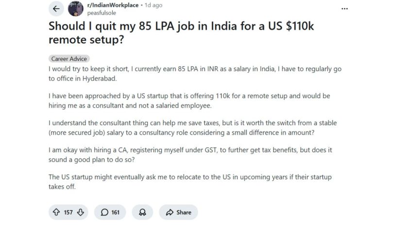Give an award using the award icon
The image size is (403, 226).
[142, 212]
